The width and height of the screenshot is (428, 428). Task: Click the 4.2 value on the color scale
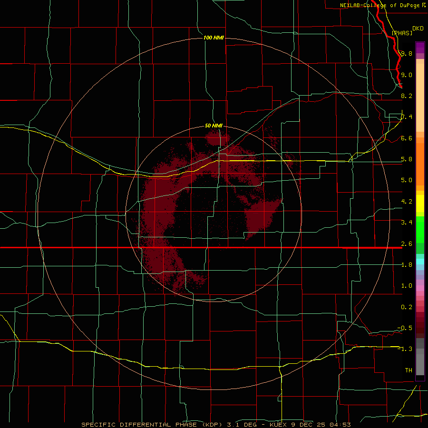tap(407, 202)
